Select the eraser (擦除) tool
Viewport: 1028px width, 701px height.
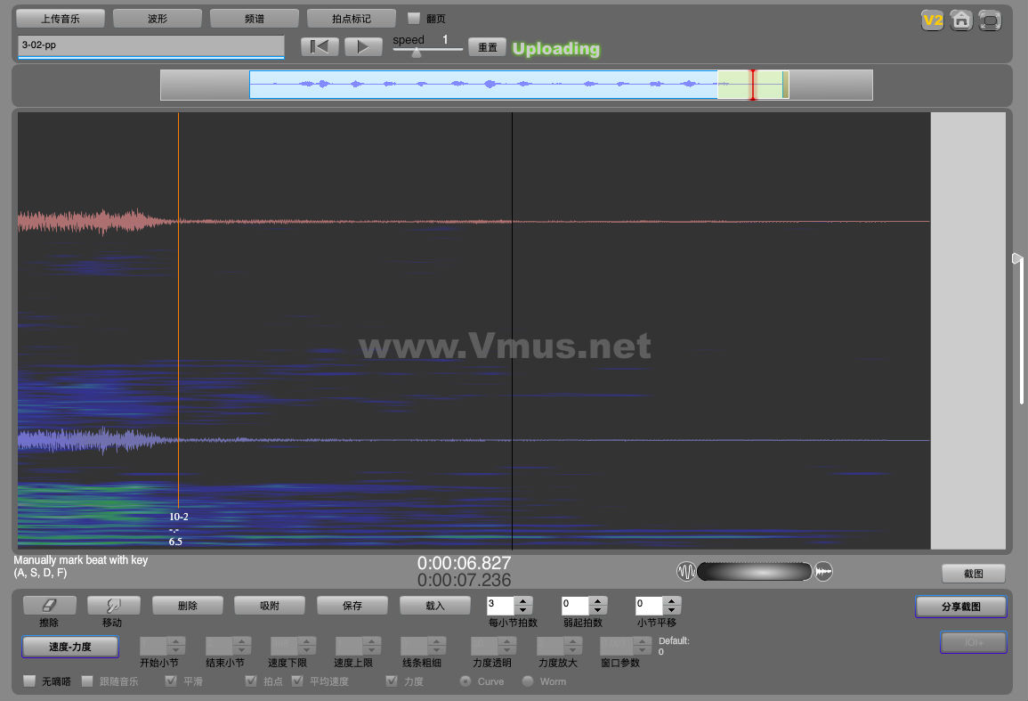click(49, 606)
